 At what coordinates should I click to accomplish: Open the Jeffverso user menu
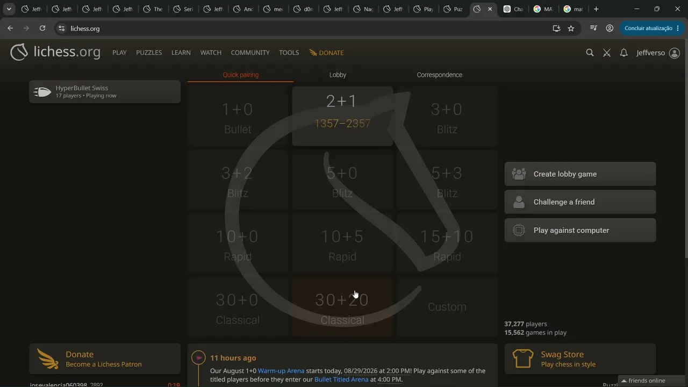(658, 53)
